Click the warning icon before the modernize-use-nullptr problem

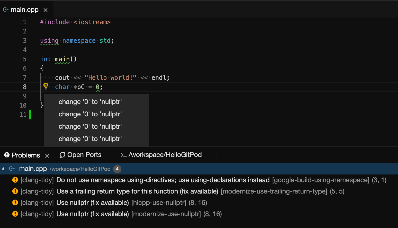coord(15,214)
